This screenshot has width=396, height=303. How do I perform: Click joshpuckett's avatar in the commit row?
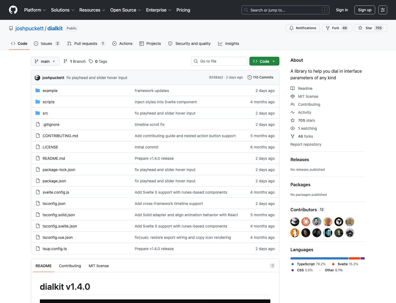37,78
